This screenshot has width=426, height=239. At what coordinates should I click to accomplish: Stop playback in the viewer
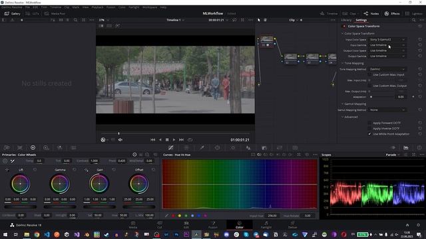pos(167,140)
